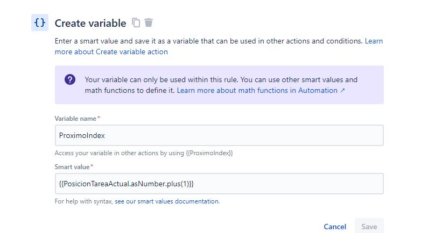Open Learn more about Create variable action
421x233 pixels.
(x=219, y=46)
